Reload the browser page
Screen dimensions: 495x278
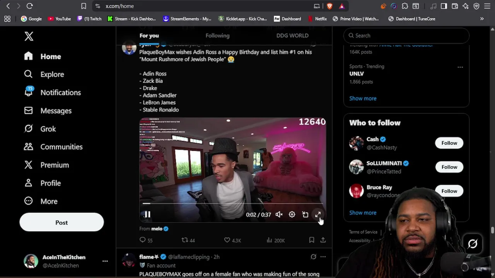[x=30, y=6]
